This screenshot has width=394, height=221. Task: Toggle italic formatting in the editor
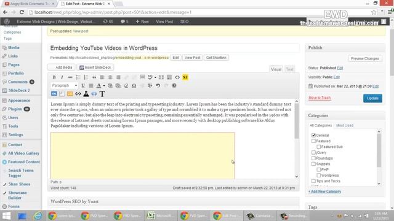point(62,77)
